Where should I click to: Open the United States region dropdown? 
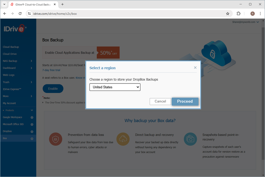click(115, 87)
